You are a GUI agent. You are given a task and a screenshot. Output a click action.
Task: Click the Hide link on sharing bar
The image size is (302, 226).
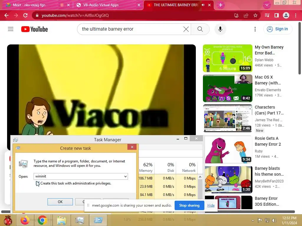[x=211, y=205]
